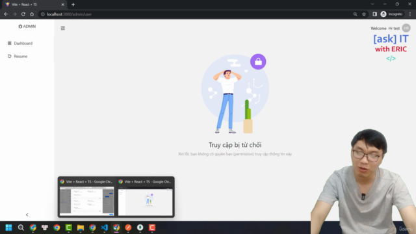
Task: Open the Chrome three-dot menu
Action: click(410, 14)
